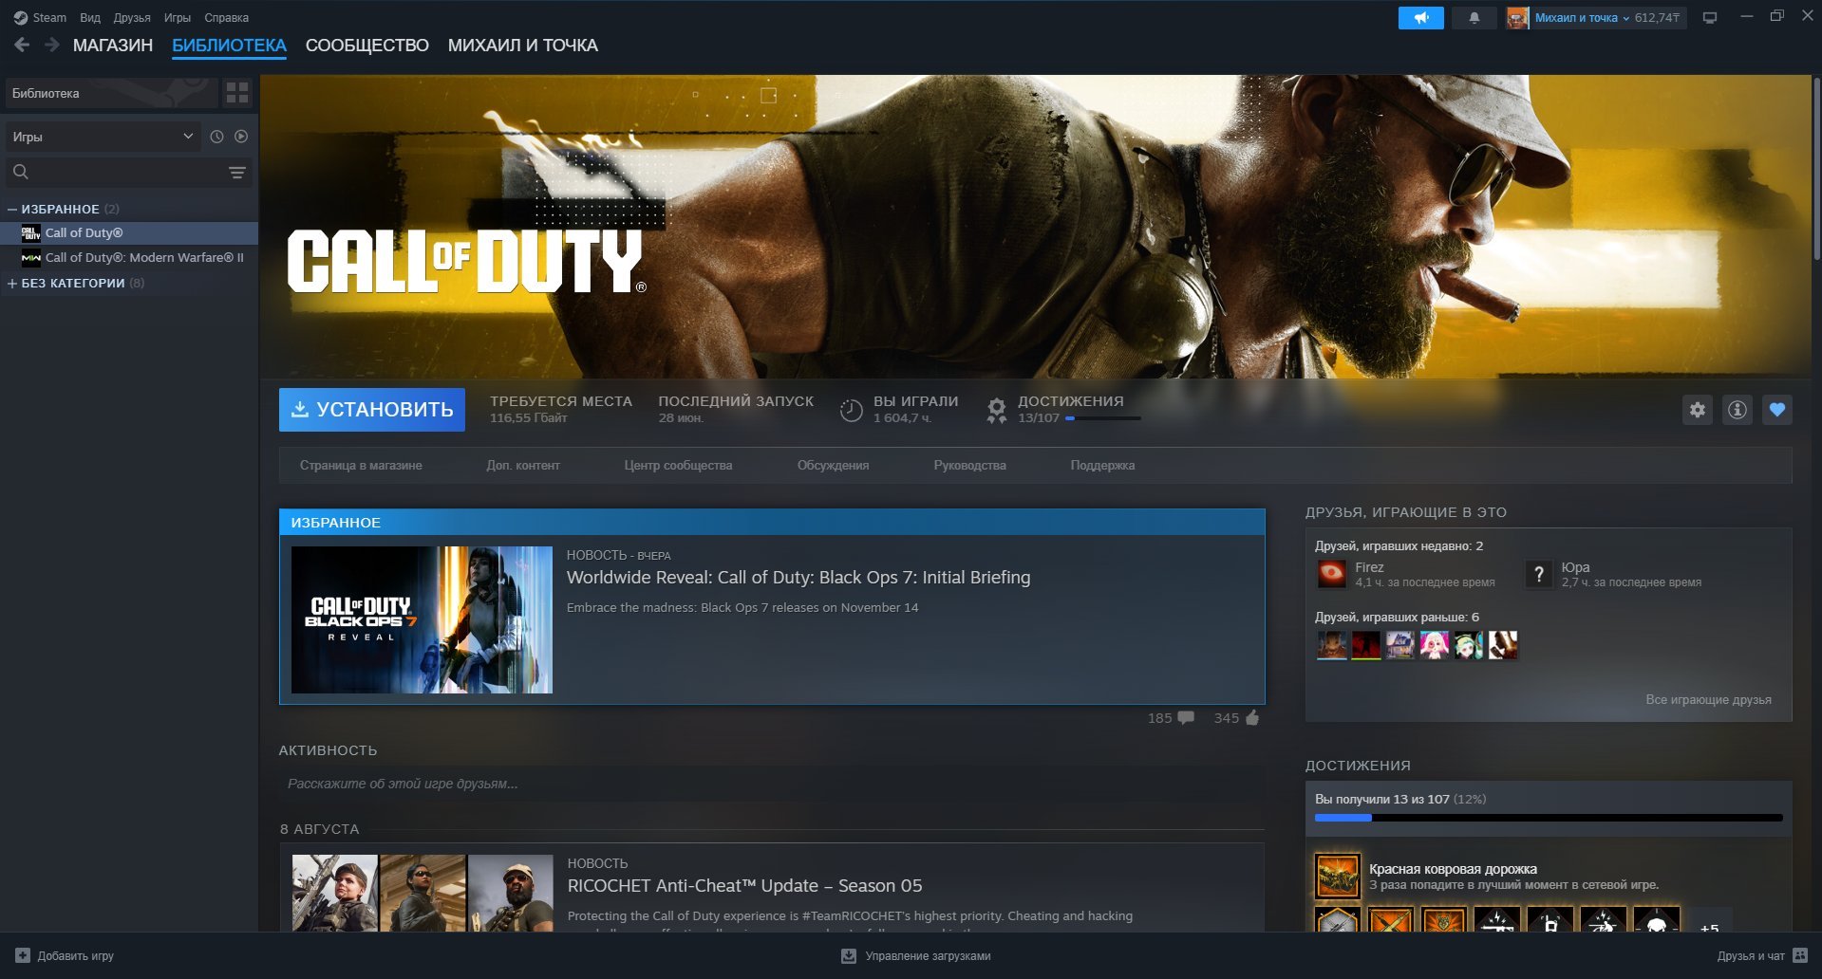This screenshot has height=979, width=1822.
Task: Click the БИБЛИОТЕКА tab
Action: point(229,46)
